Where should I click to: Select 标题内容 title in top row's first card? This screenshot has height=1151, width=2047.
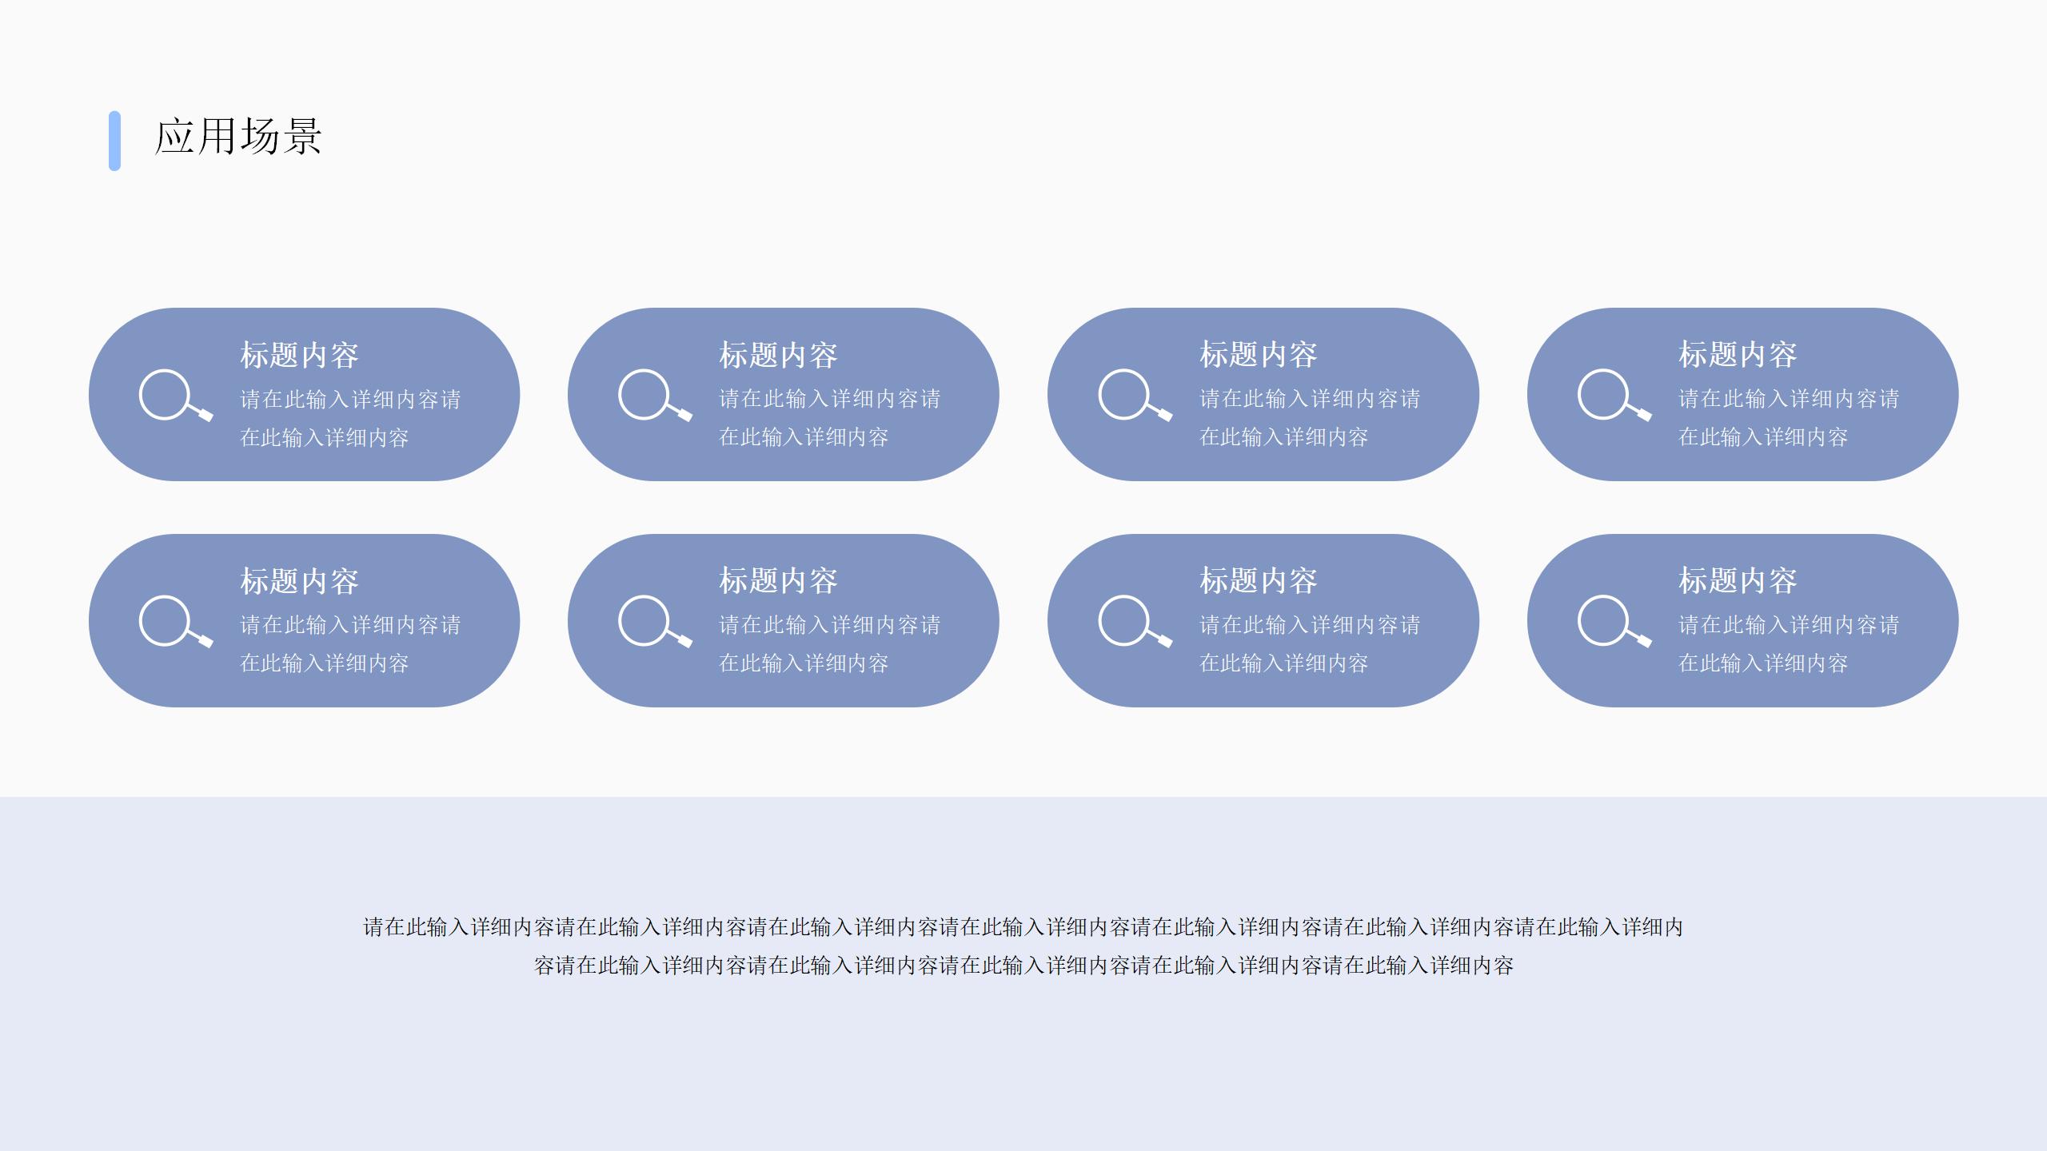(299, 355)
